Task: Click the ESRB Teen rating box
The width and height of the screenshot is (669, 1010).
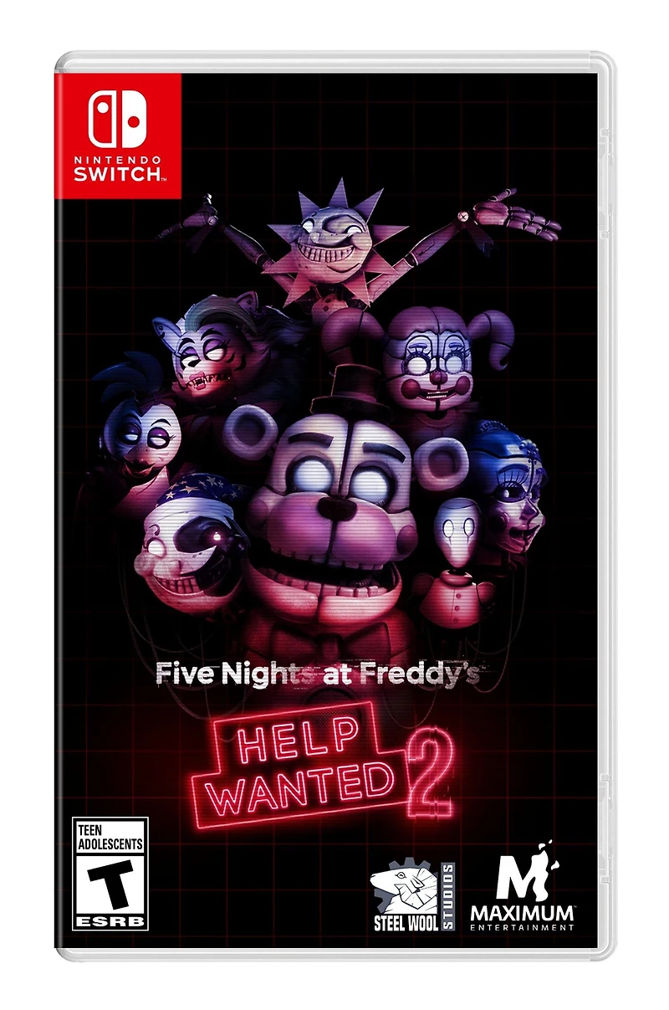Action: 110,873
